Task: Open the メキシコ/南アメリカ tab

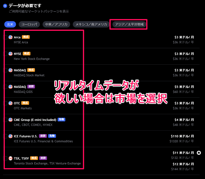Action: (x=91, y=24)
